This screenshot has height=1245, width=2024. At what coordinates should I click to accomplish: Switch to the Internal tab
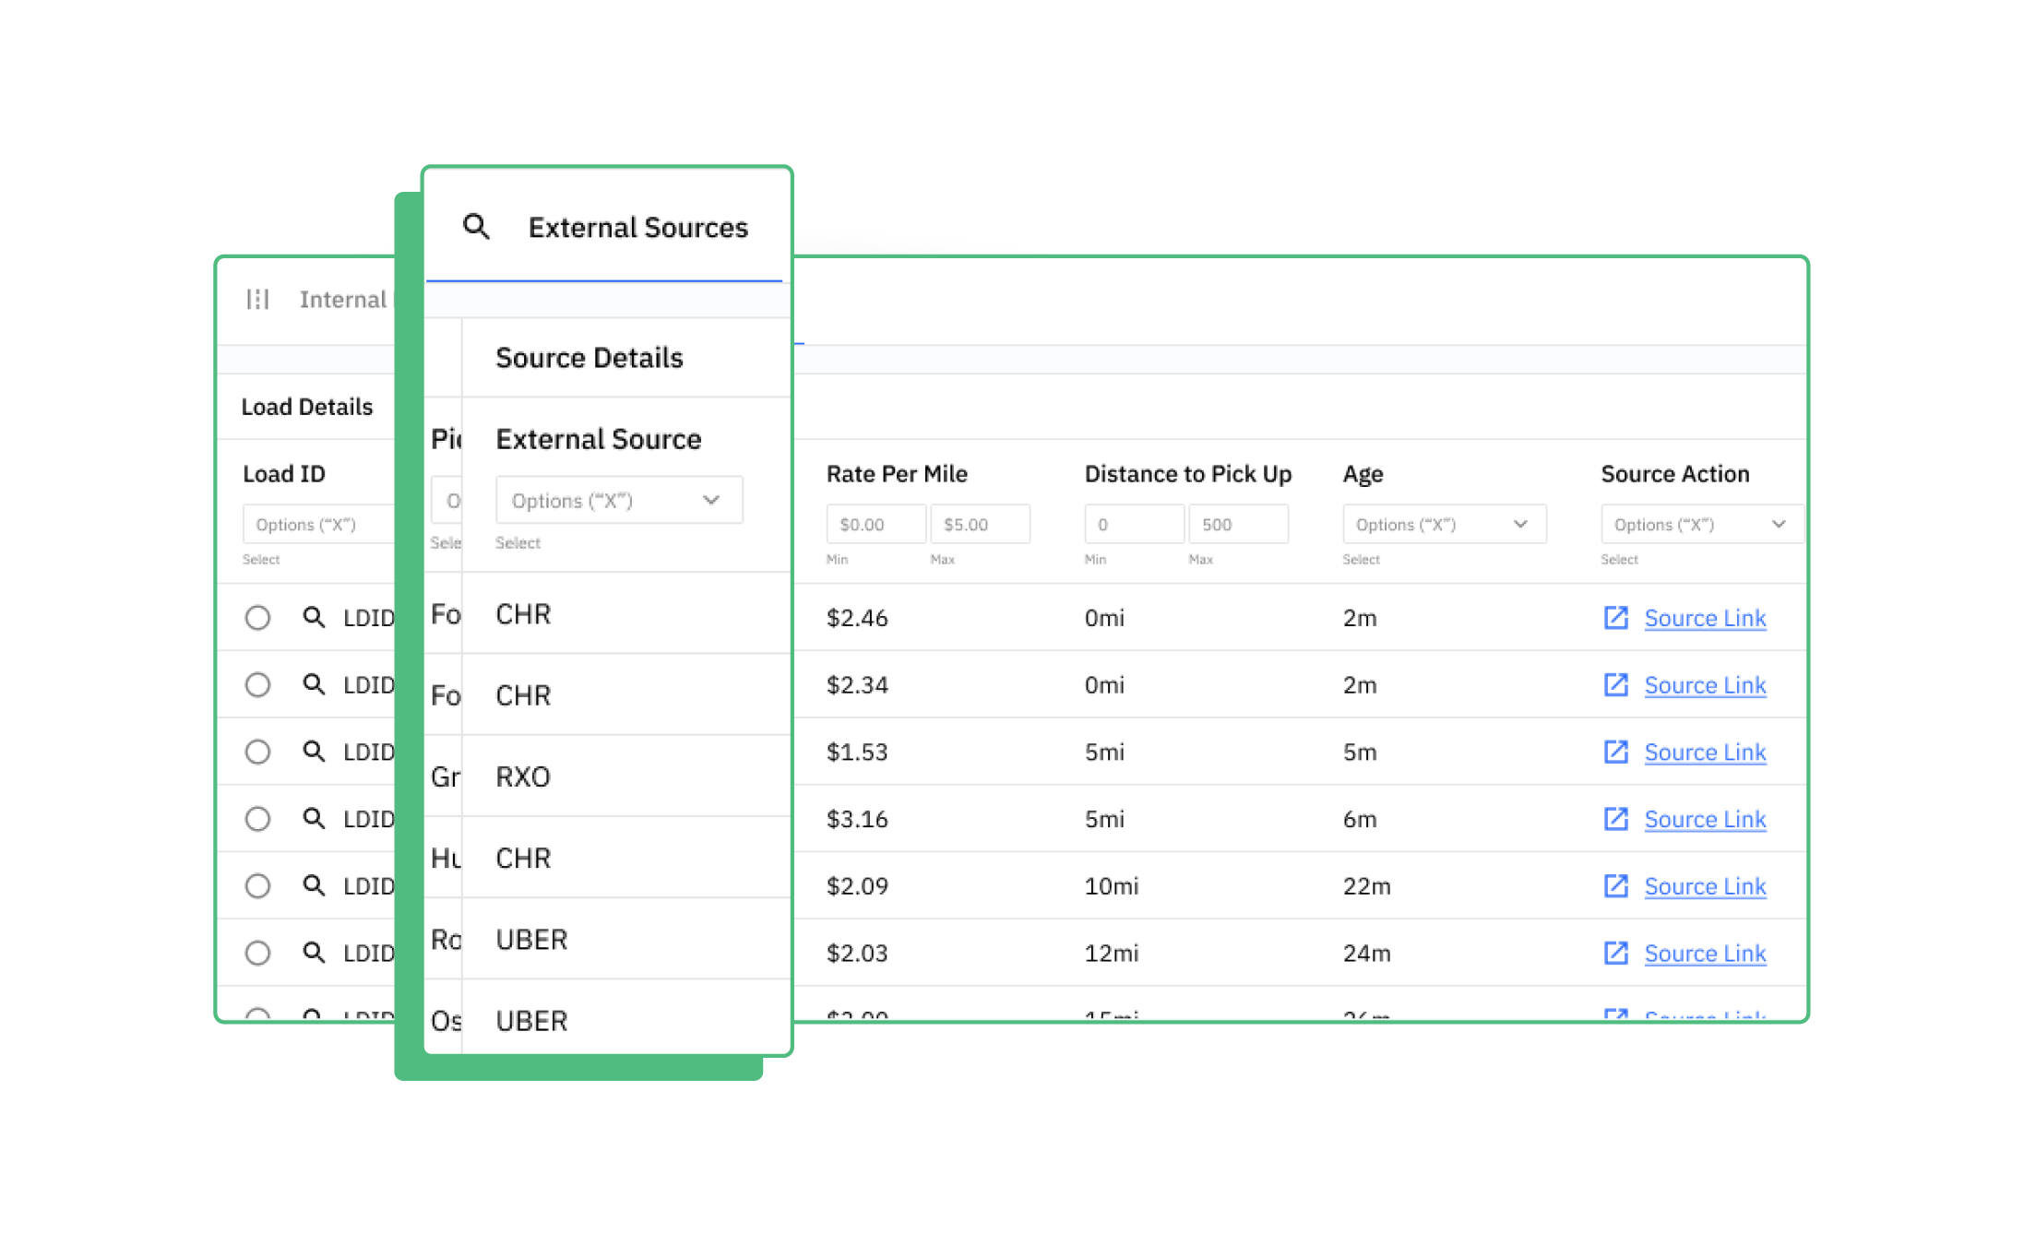pyautogui.click(x=342, y=299)
